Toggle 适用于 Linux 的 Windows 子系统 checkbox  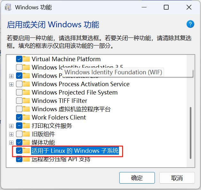point(19,151)
